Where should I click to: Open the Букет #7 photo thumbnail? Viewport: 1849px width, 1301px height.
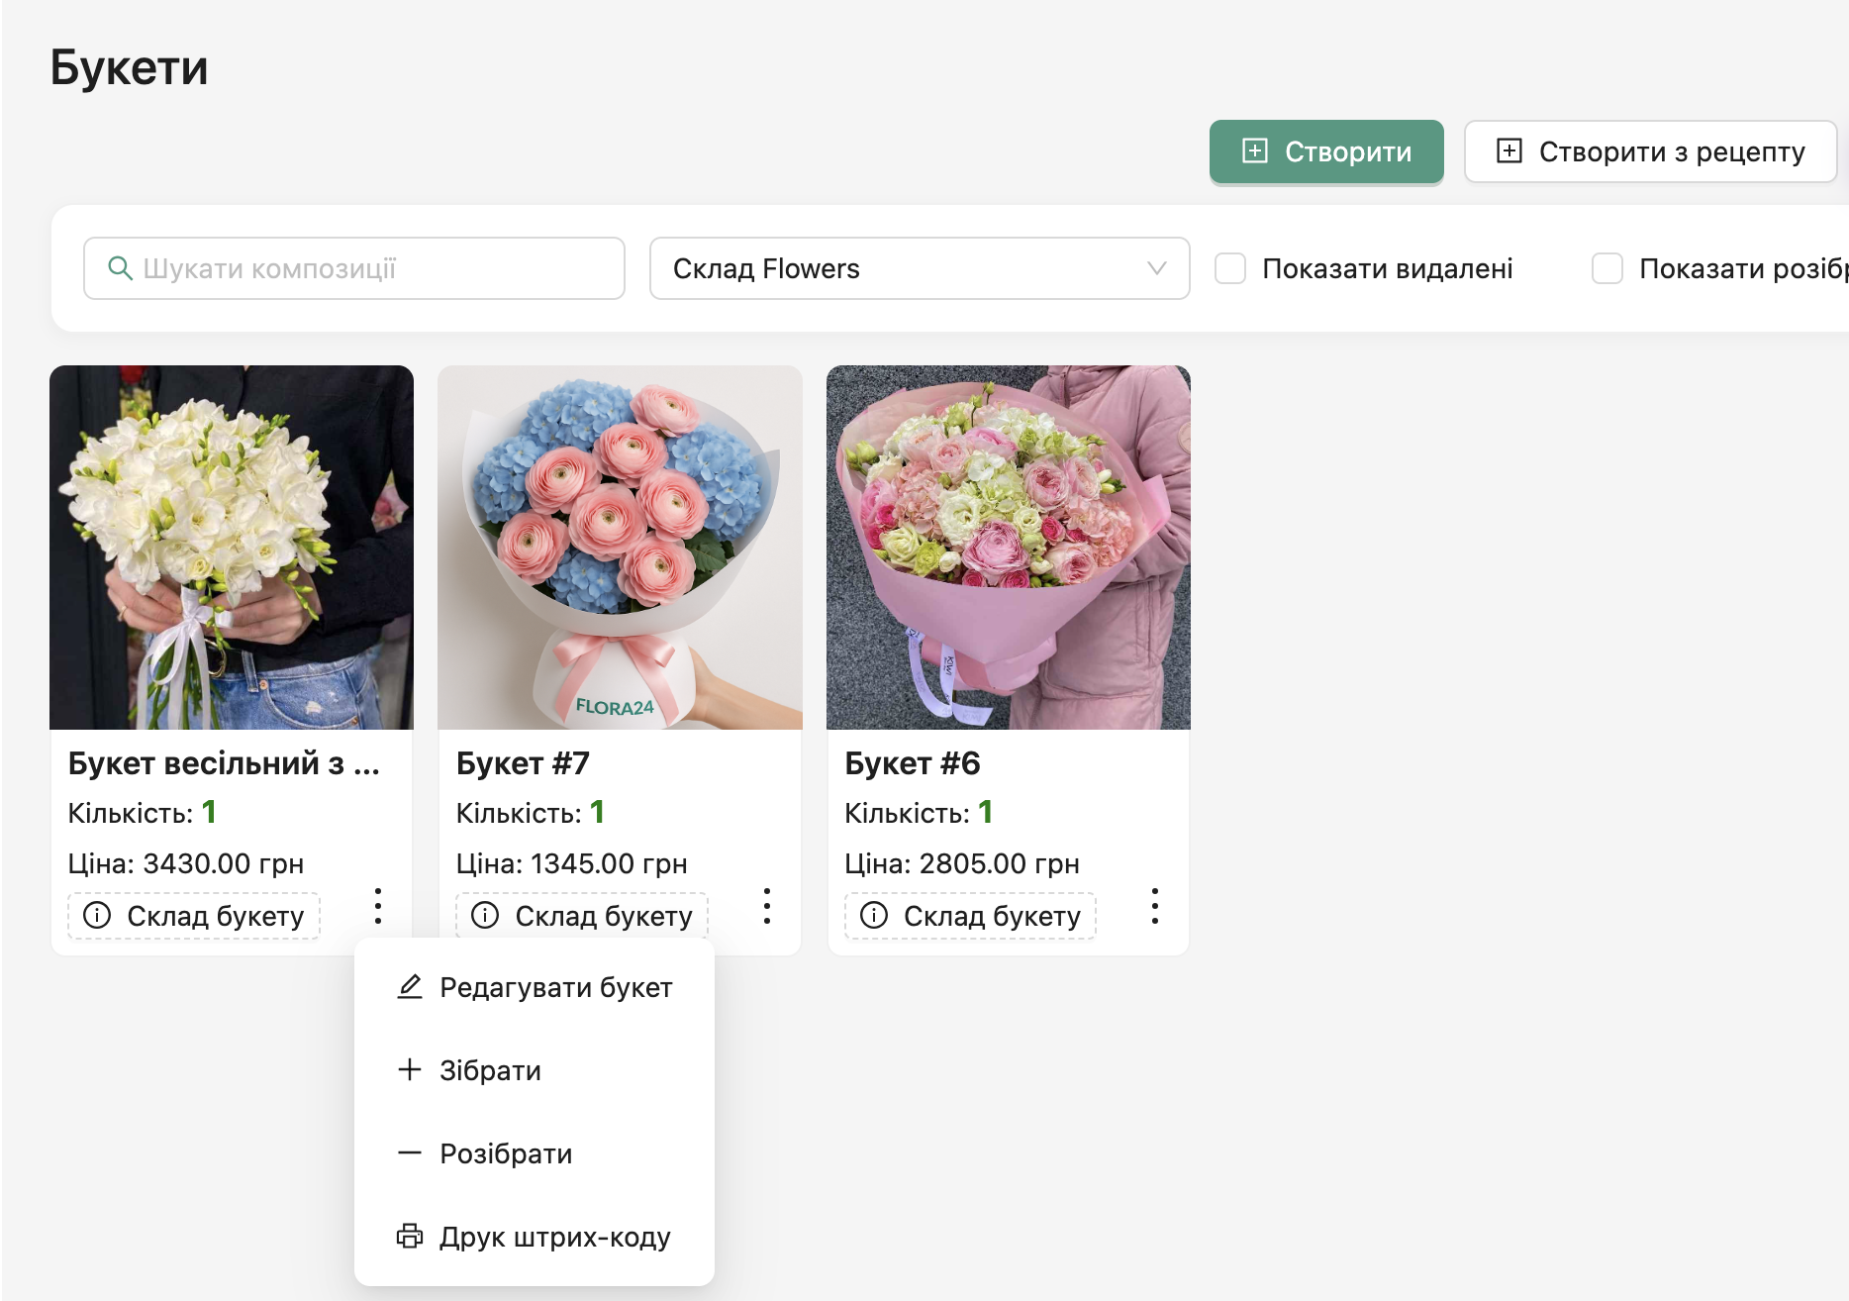[x=620, y=548]
